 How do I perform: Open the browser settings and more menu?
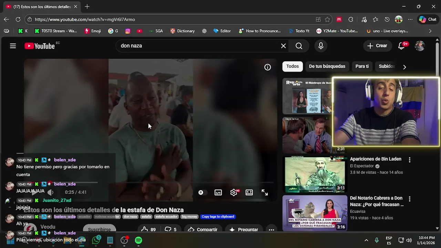(410, 19)
